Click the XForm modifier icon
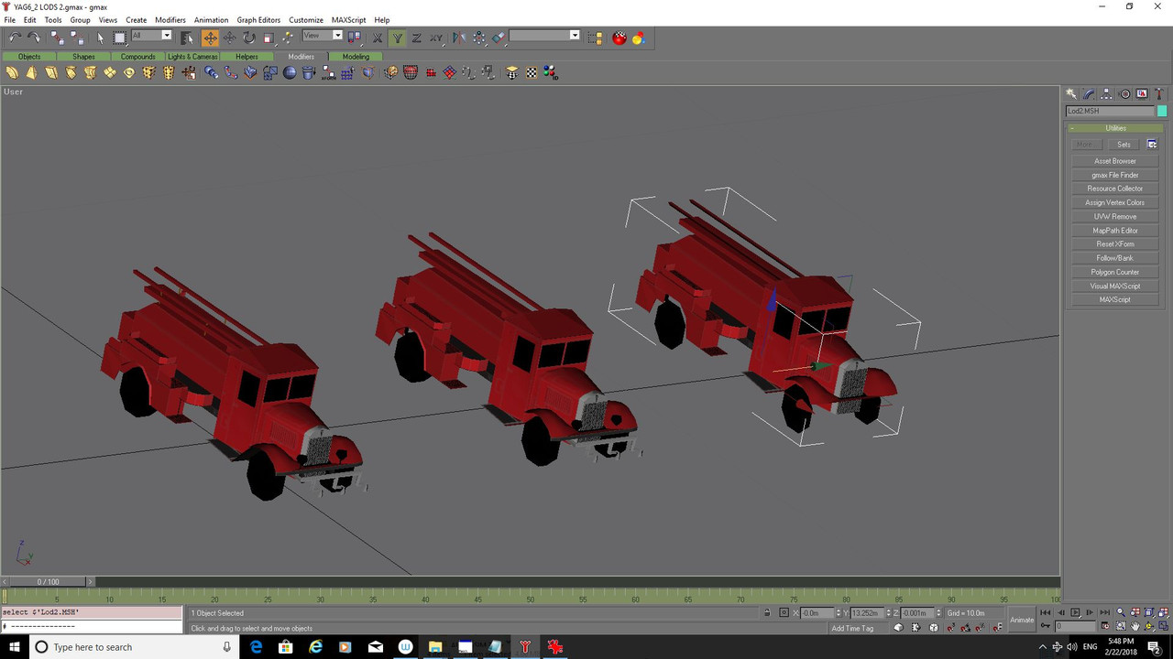The image size is (1173, 659). 328,72
